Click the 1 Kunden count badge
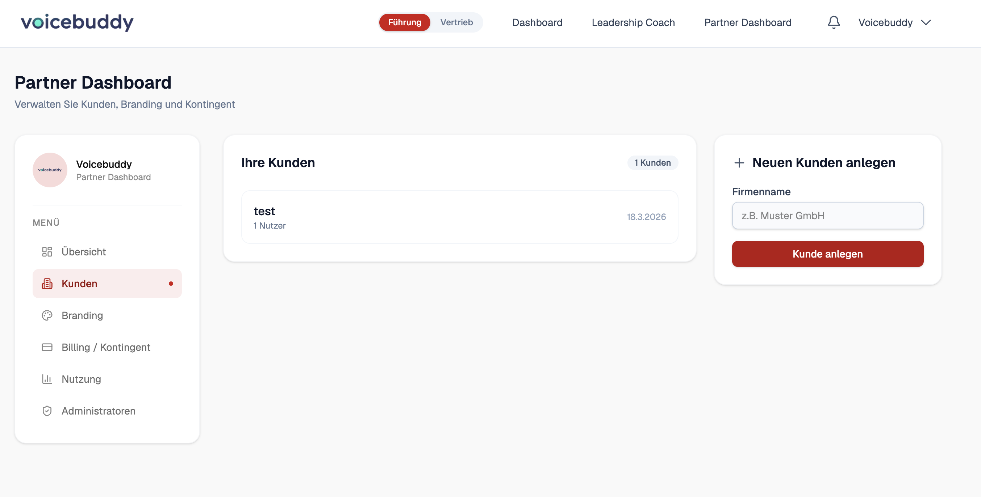This screenshot has height=497, width=981. click(652, 162)
